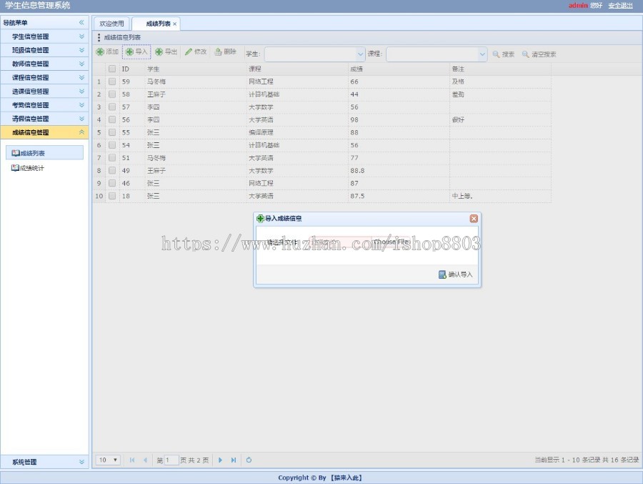
Task: Go to the previous page
Action: tap(145, 460)
